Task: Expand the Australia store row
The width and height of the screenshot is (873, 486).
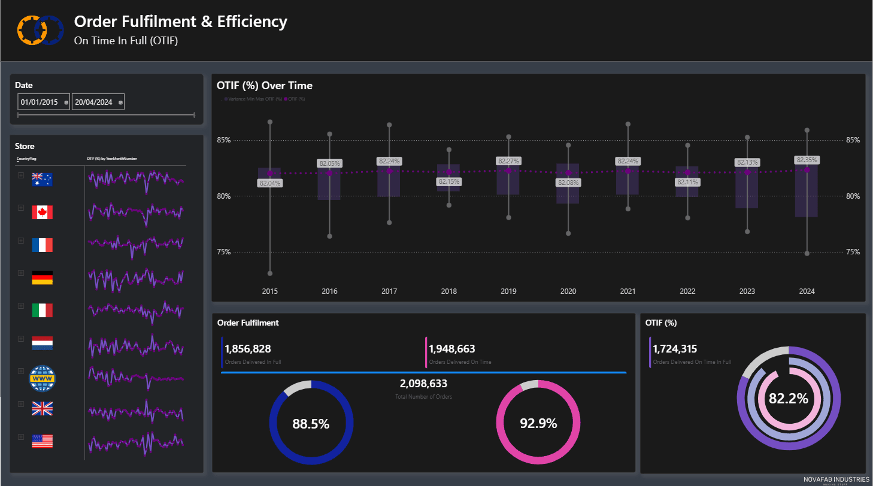Action: tap(21, 175)
